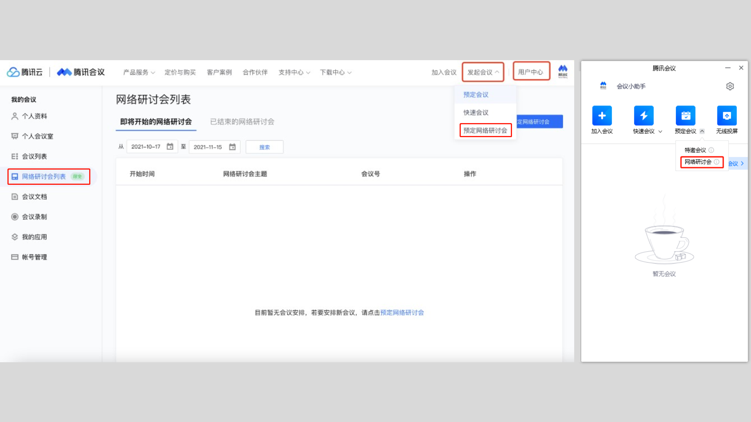This screenshot has height=422, width=751.
Task: Minimize the Tencent Meeting client window
Action: 728,68
